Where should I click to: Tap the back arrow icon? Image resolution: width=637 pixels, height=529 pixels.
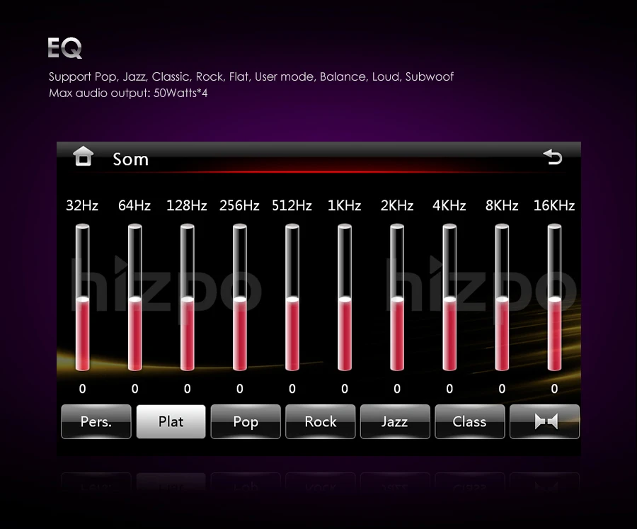coord(553,157)
